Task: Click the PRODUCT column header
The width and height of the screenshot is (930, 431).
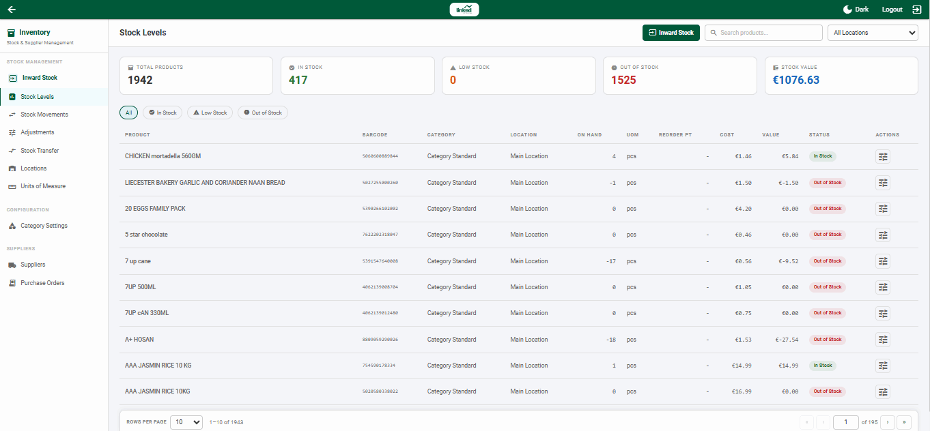Action: (x=137, y=135)
